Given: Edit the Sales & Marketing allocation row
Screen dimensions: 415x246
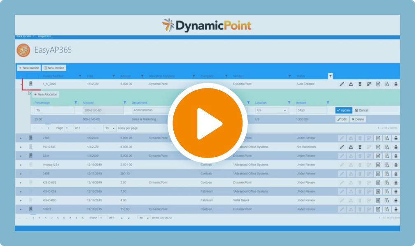Looking at the screenshot, I should click(x=342, y=119).
